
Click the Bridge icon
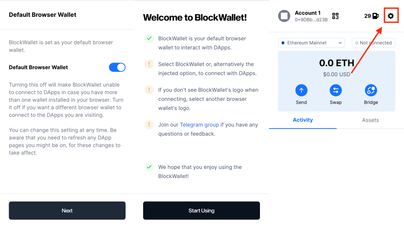371,90
